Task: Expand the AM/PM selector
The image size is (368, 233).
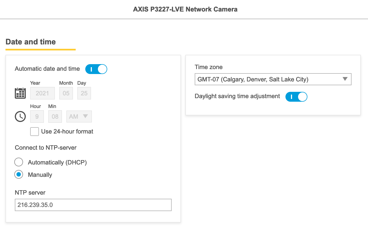Action: pos(79,116)
